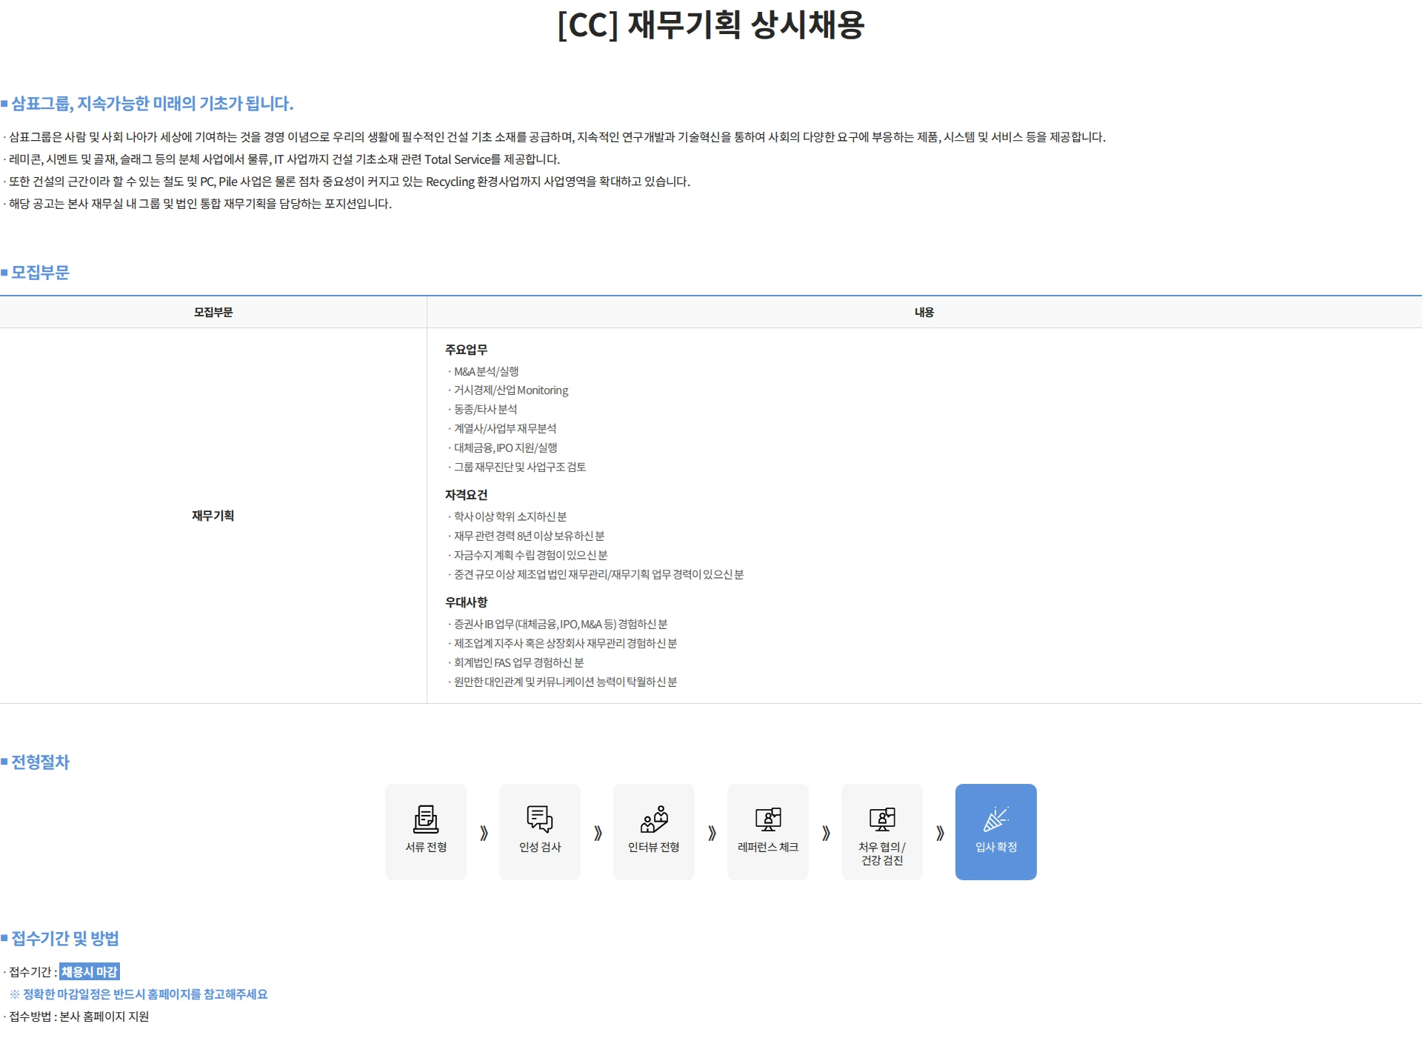Click the 주요업무 subheading
Image resolution: width=1422 pixels, height=1041 pixels.
pos(467,349)
